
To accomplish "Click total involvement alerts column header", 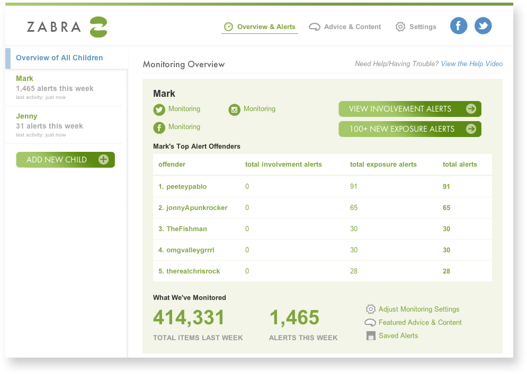I will [283, 165].
